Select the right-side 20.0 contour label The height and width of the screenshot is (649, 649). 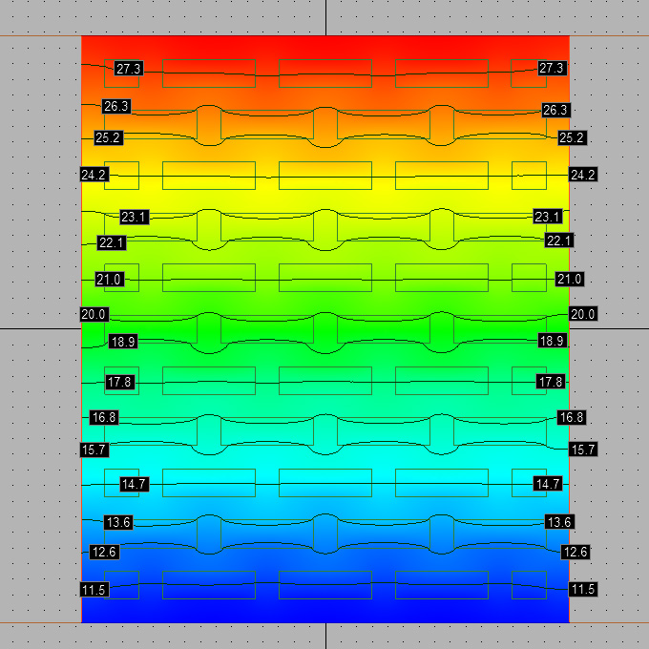click(x=583, y=314)
